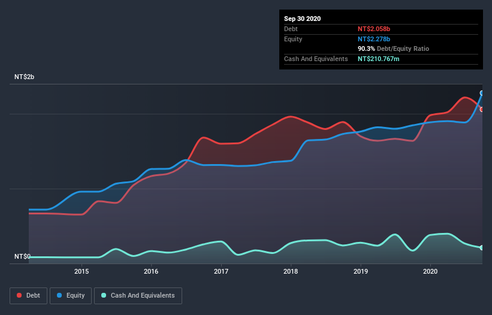Click the Debt label in tooltip
The image size is (492, 315).
[x=291, y=29]
